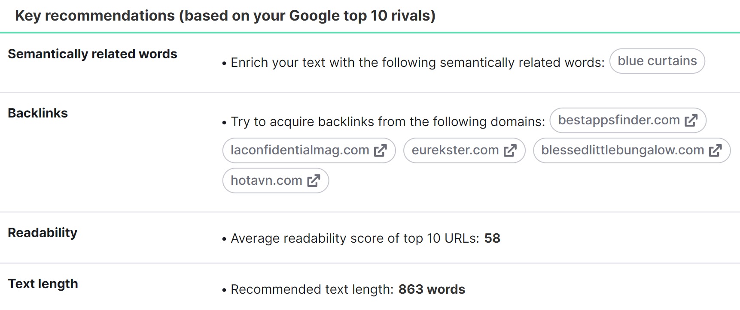Viewport: 740px width, 310px height.
Task: Click the eurekster.com domain pill
Action: point(455,150)
